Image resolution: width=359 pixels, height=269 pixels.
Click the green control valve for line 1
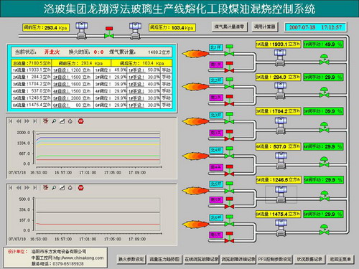(x=324, y=60)
